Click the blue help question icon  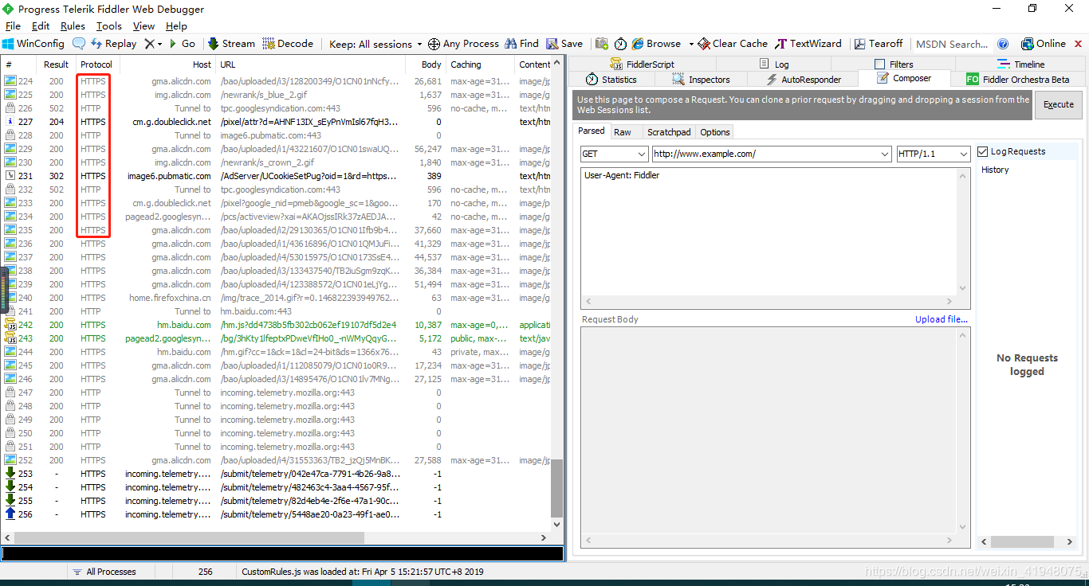[x=1003, y=44]
